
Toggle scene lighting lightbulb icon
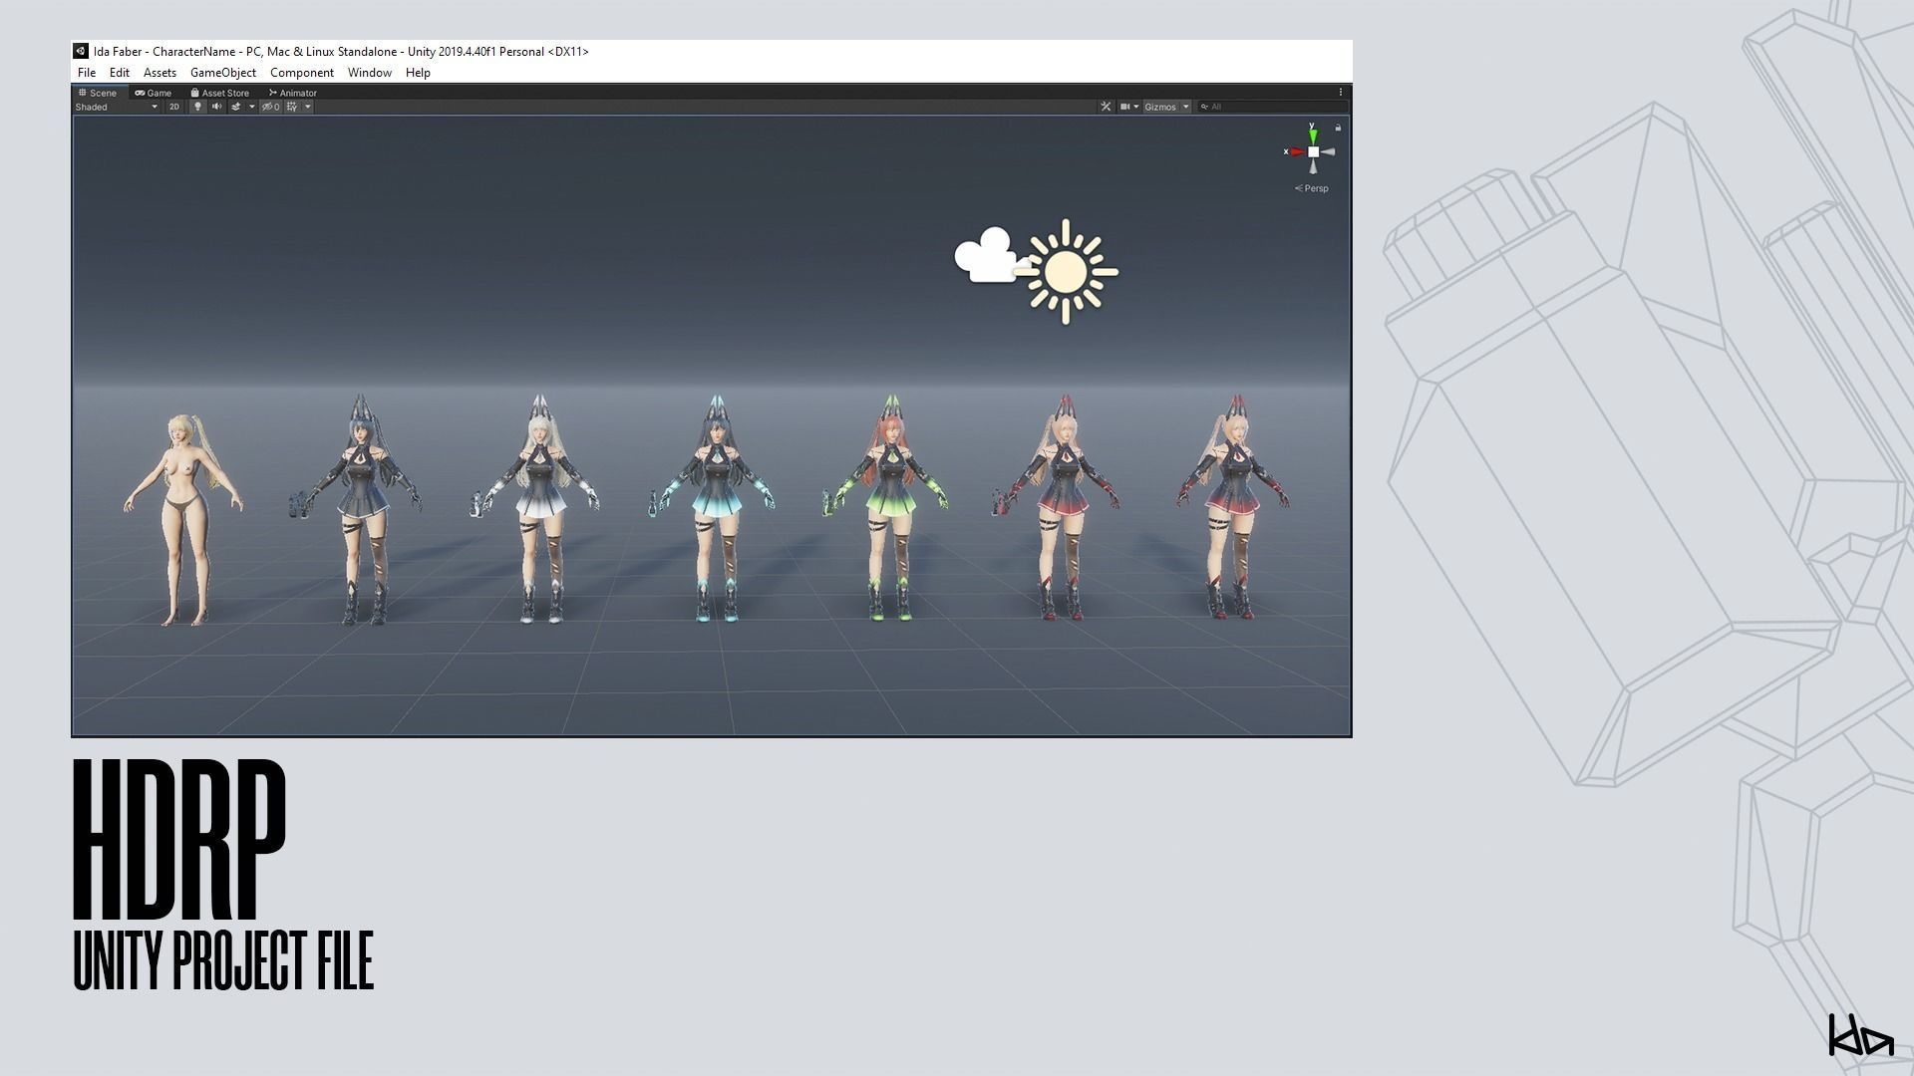click(x=197, y=107)
